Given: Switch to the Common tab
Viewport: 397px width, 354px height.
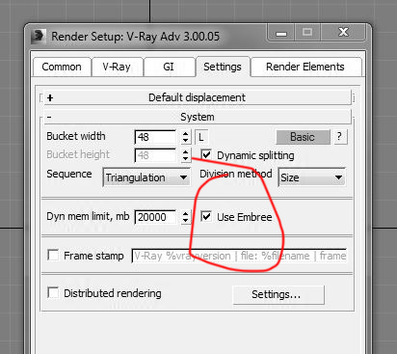Looking at the screenshot, I should click(62, 67).
